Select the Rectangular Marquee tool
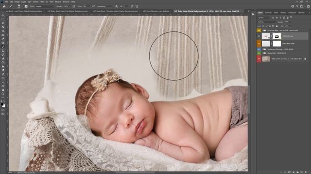311x174 pixels. pos(3,19)
